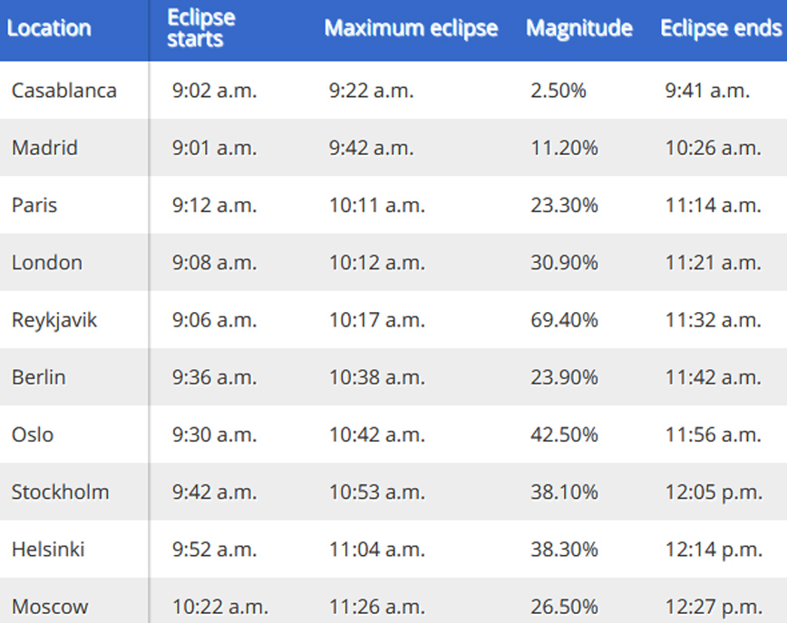The image size is (787, 623).
Task: Click the Location column header
Action: tap(49, 28)
